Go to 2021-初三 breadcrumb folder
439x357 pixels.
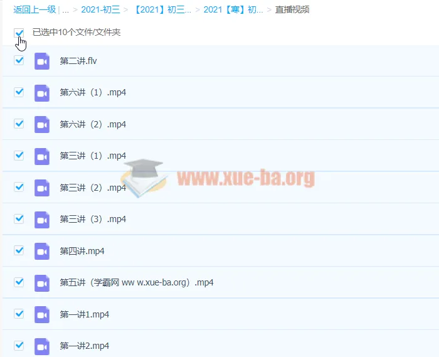[100, 9]
